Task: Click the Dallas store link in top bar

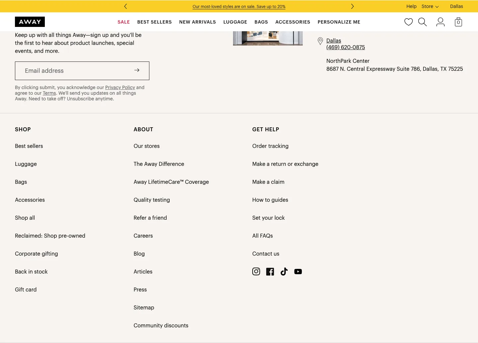Action: [x=456, y=6]
